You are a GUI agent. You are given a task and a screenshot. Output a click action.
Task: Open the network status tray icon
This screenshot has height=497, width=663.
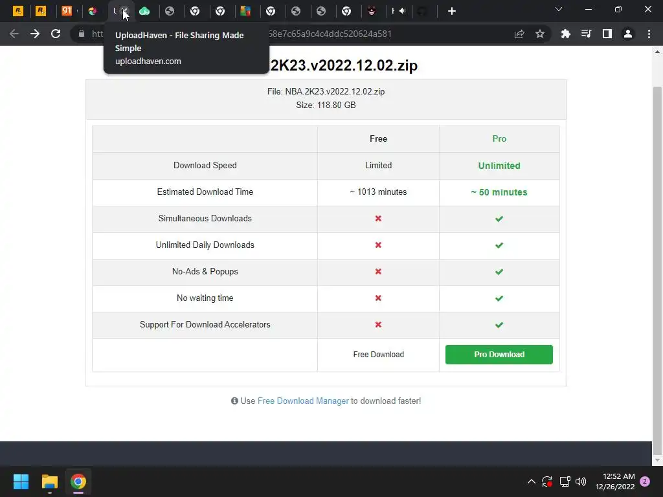pos(565,481)
